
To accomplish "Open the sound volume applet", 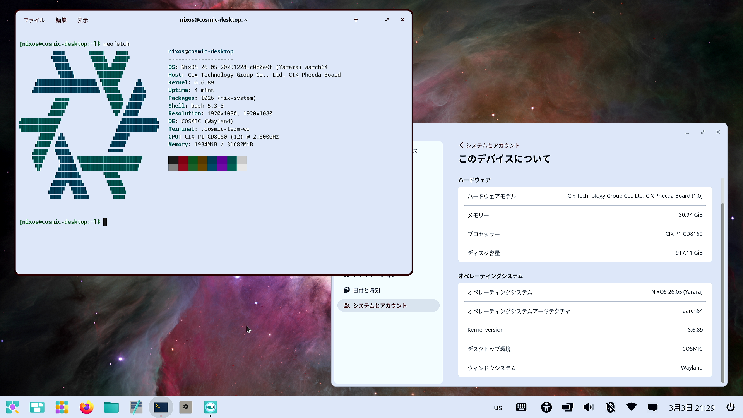I will pos(589,407).
